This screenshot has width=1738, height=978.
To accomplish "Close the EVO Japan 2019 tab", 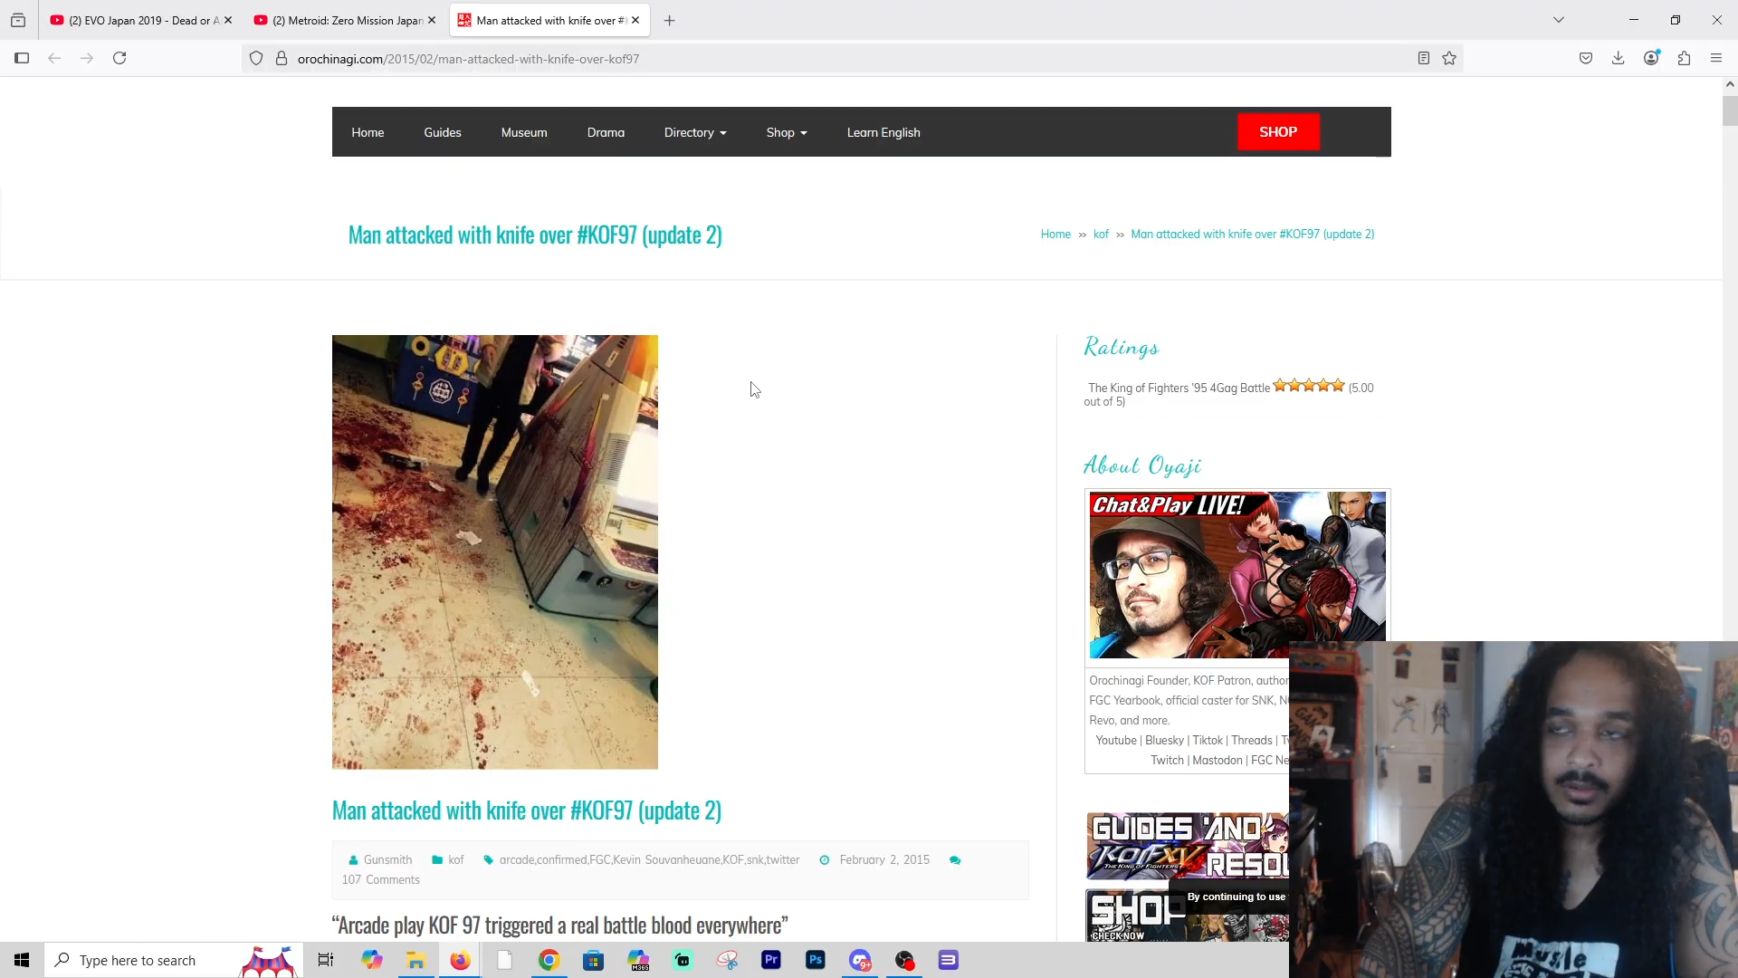I will 228,20.
